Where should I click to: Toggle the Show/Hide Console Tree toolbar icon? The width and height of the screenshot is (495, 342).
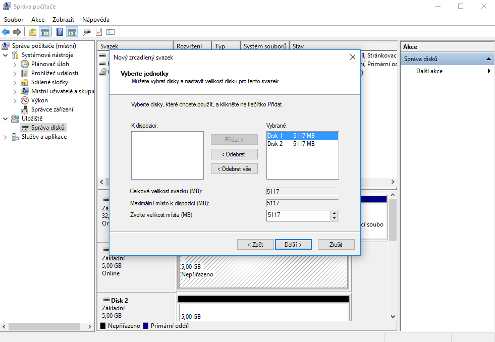click(45, 32)
